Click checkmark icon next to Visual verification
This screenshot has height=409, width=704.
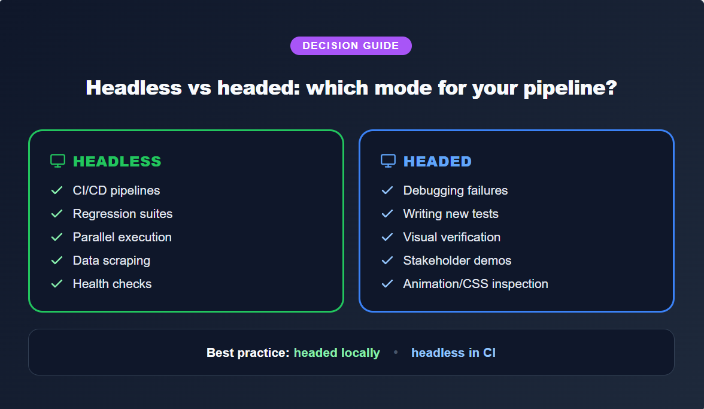tap(387, 237)
